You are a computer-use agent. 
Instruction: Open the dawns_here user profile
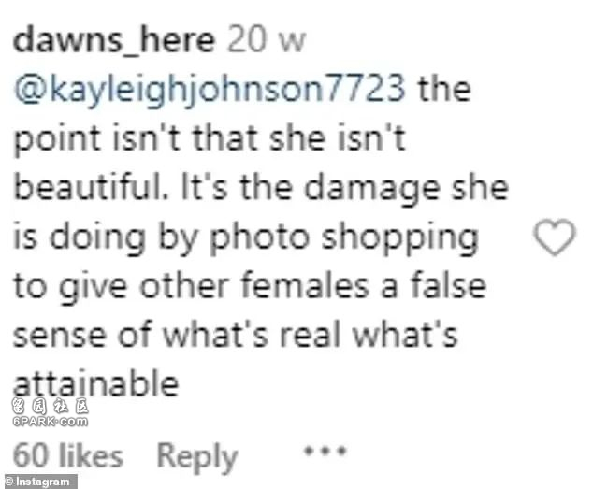point(114,40)
